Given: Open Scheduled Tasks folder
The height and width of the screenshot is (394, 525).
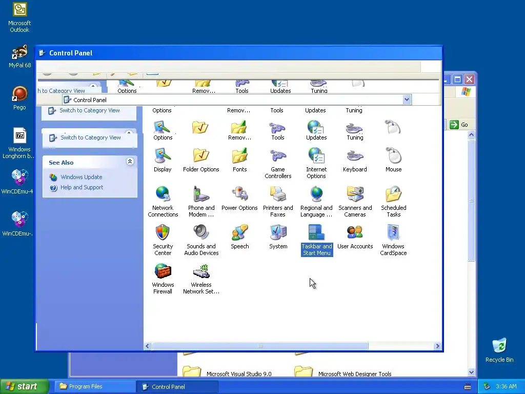Looking at the screenshot, I should coord(393,202).
